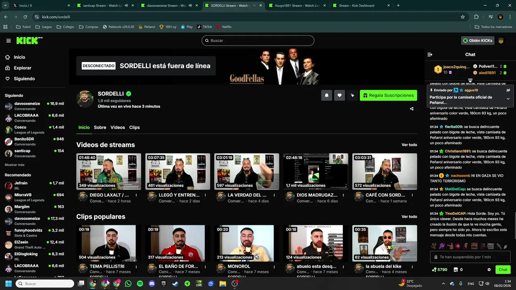This screenshot has height=290, width=516.
Task: Open the 01:46:40 DIEGO LAXALT video thumbnail
Action: pyautogui.click(x=109, y=171)
